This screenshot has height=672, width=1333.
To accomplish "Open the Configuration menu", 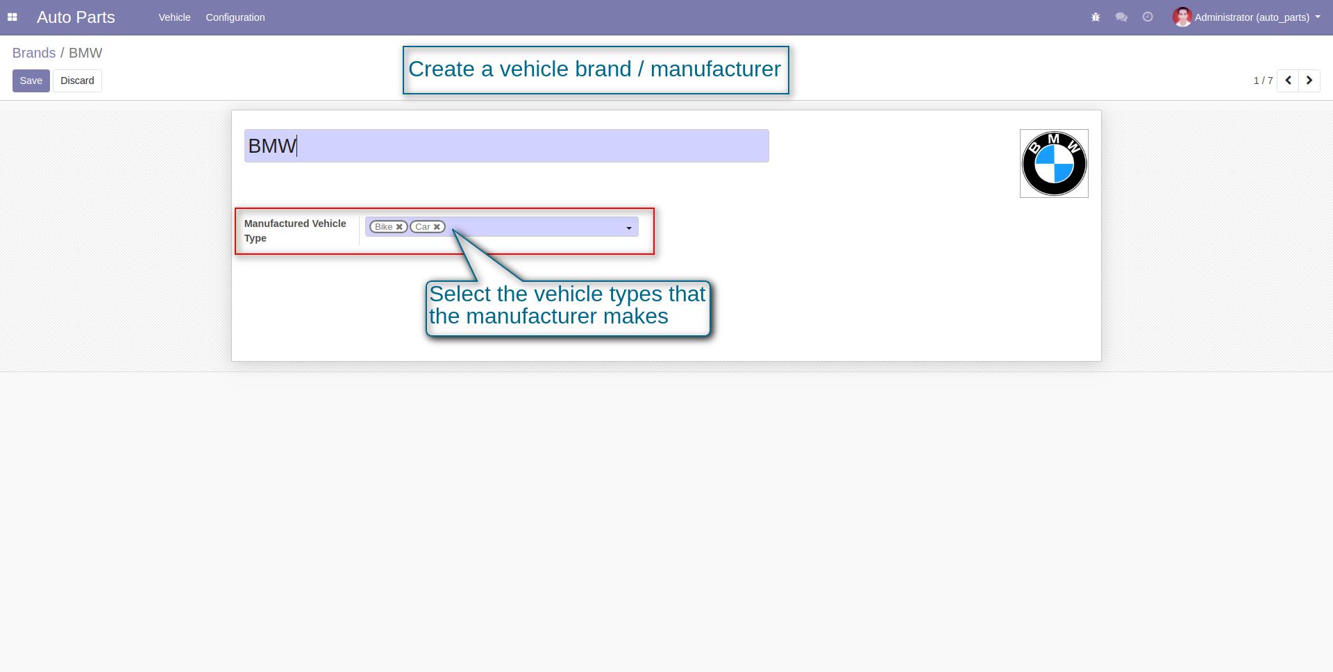I will click(x=235, y=17).
